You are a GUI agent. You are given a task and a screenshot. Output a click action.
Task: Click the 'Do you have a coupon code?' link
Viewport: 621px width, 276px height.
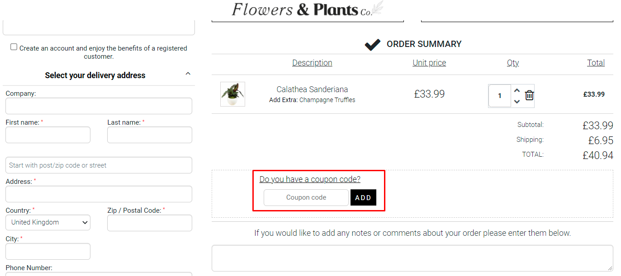(310, 179)
